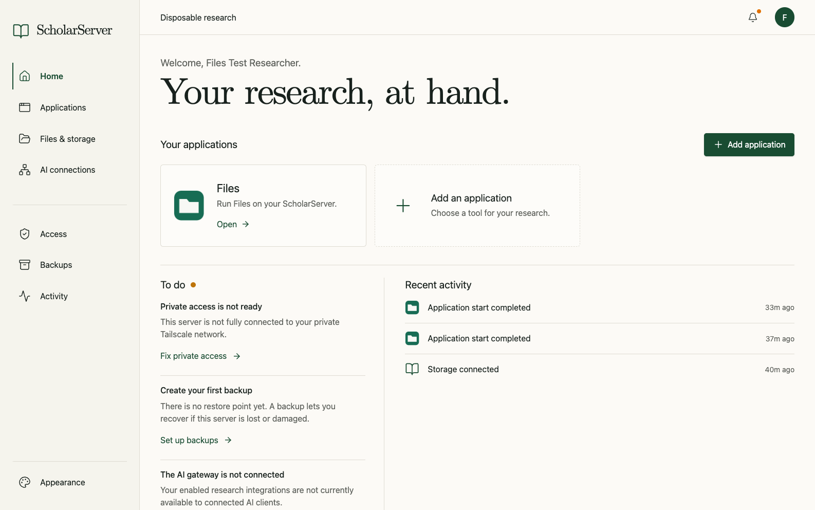The width and height of the screenshot is (815, 510).
Task: Click the Home house icon in sidebar
Action: pyautogui.click(x=25, y=76)
